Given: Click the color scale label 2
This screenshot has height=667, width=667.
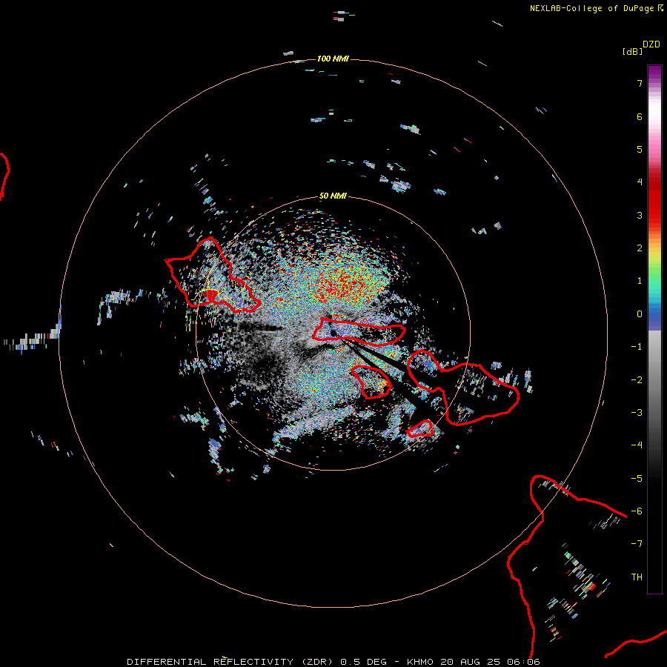Looking at the screenshot, I should (640, 248).
